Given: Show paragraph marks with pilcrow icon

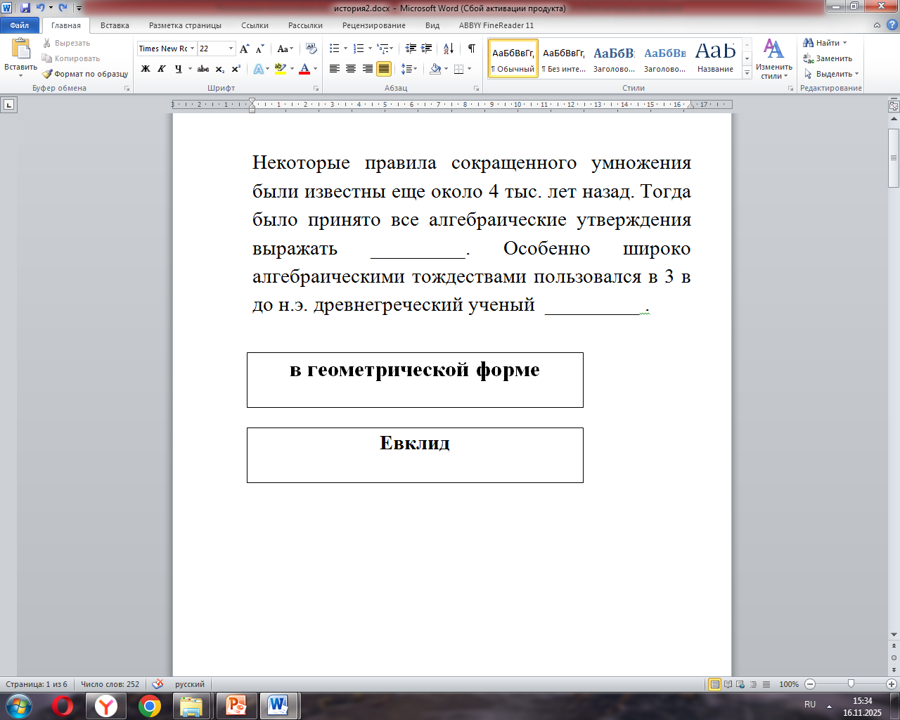Looking at the screenshot, I should [471, 49].
